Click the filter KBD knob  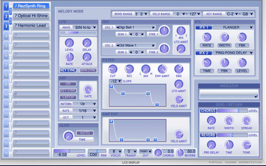tap(179, 69)
